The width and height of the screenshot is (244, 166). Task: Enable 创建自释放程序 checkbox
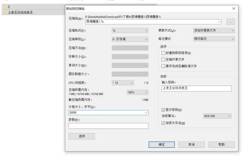163,53
